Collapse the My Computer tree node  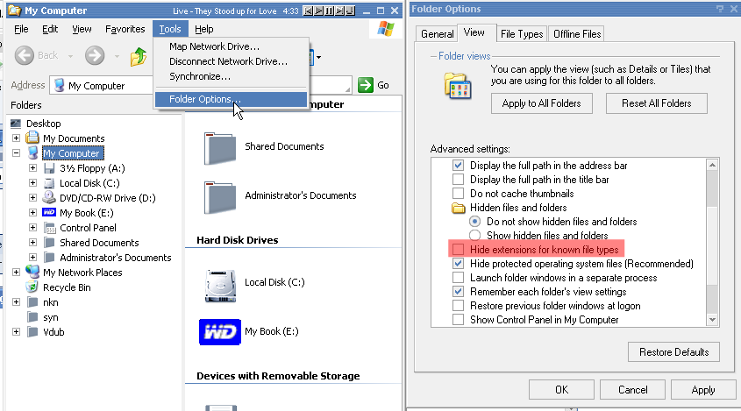17,153
